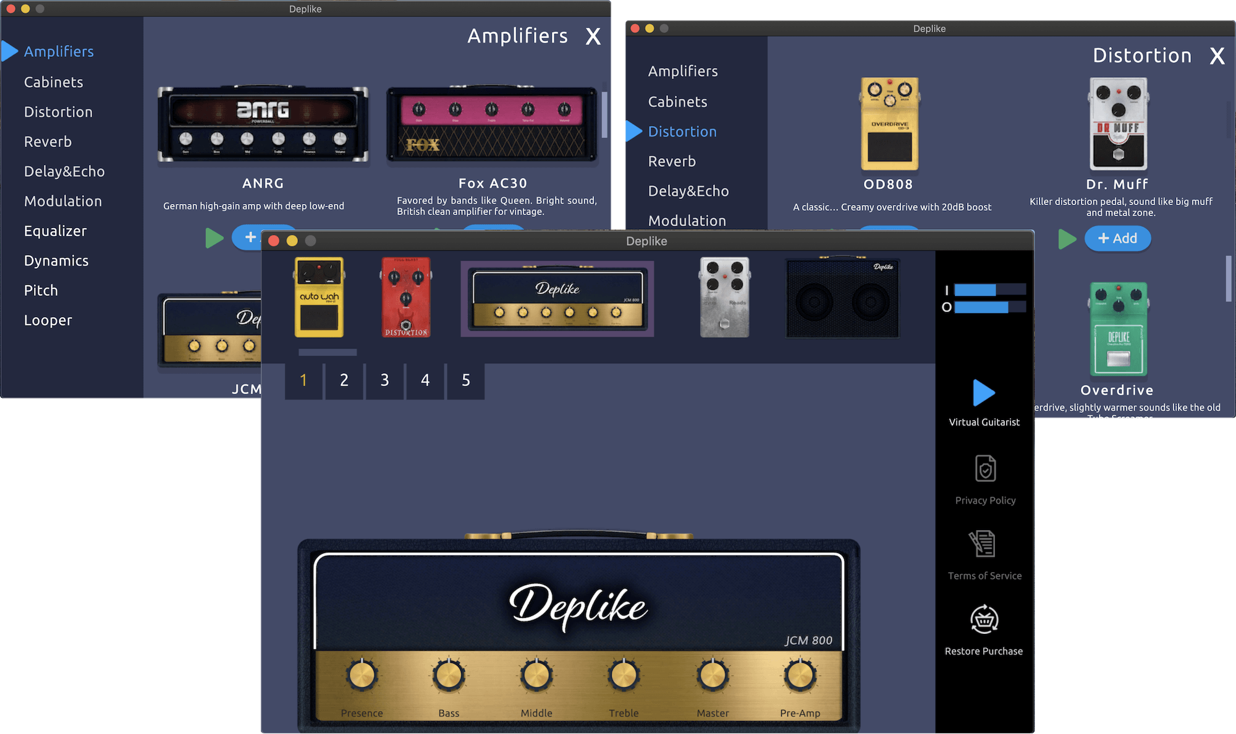Add the OD808 pedal
The height and width of the screenshot is (734, 1236).
coord(889,230)
